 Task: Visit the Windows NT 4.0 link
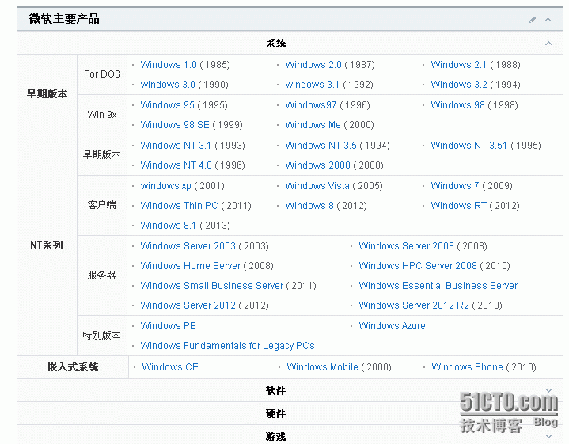(176, 165)
